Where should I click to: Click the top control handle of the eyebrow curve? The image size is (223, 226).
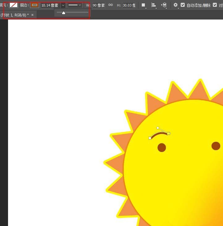(x=158, y=128)
